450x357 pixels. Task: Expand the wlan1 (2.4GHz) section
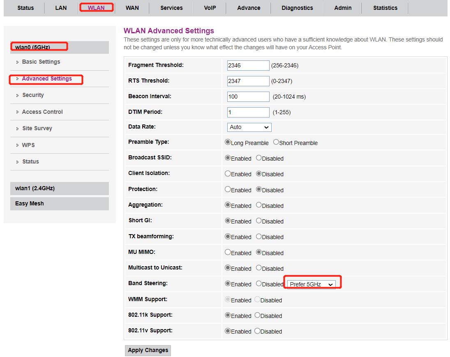(x=35, y=188)
